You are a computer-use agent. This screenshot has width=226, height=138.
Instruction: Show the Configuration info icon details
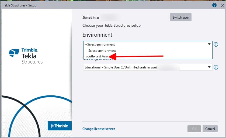(216, 67)
